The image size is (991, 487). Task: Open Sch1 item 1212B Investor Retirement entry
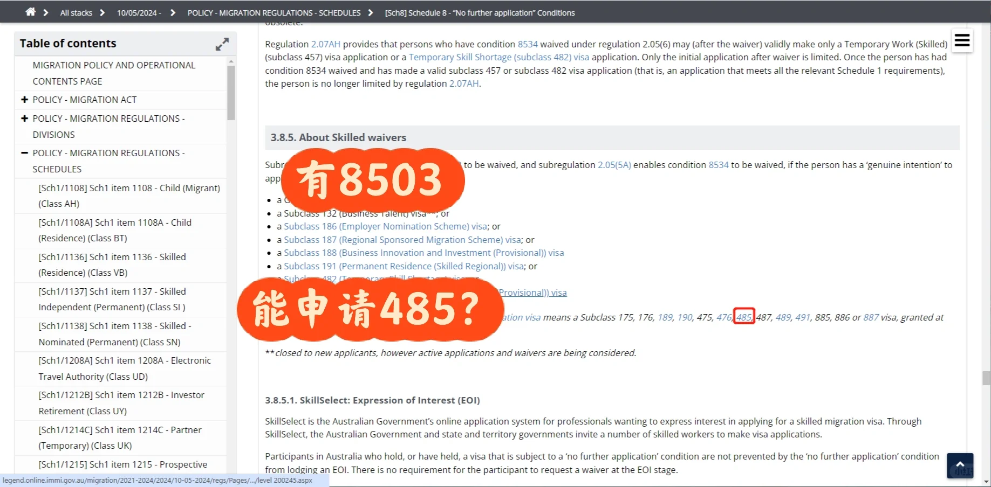click(121, 403)
